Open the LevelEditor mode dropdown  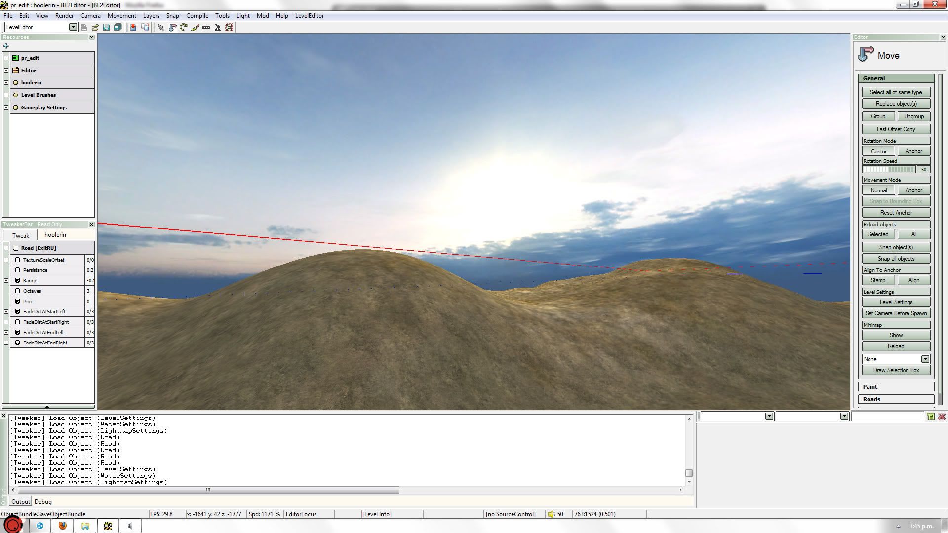(73, 27)
